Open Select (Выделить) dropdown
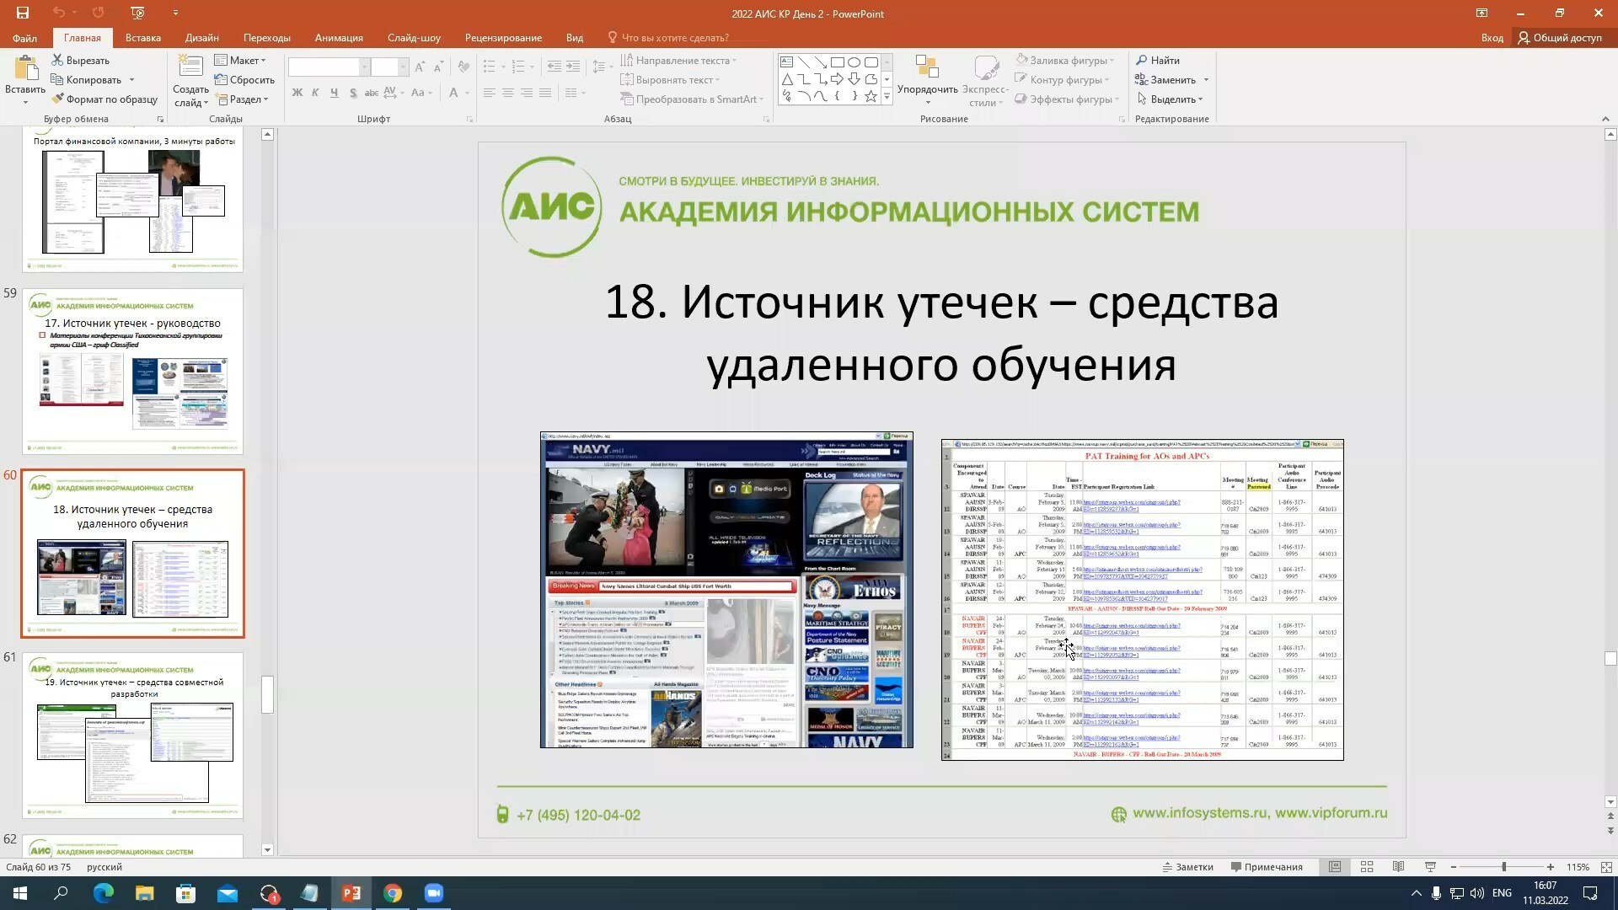Image resolution: width=1618 pixels, height=910 pixels. [x=1170, y=99]
